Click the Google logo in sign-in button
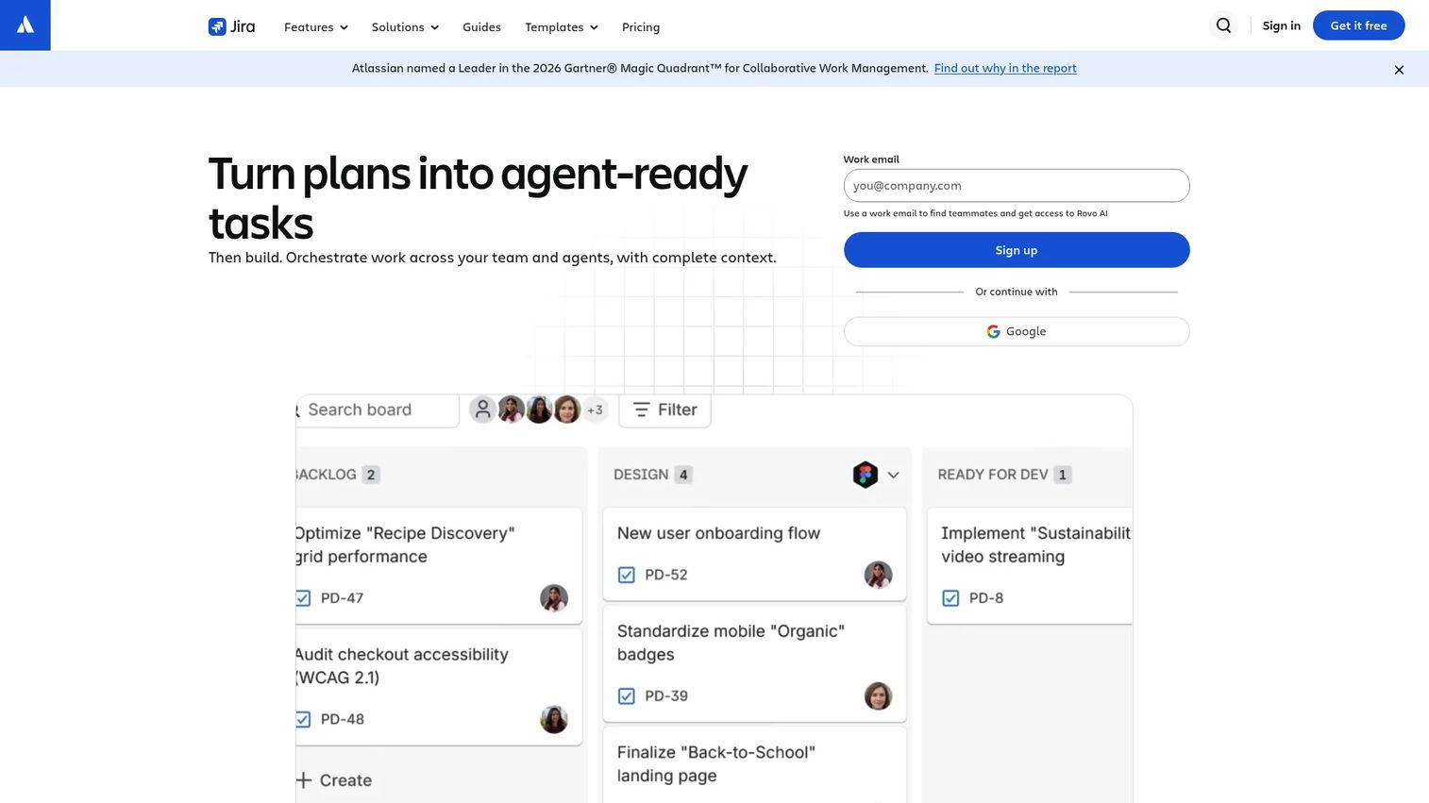The width and height of the screenshot is (1429, 803). [x=993, y=331]
